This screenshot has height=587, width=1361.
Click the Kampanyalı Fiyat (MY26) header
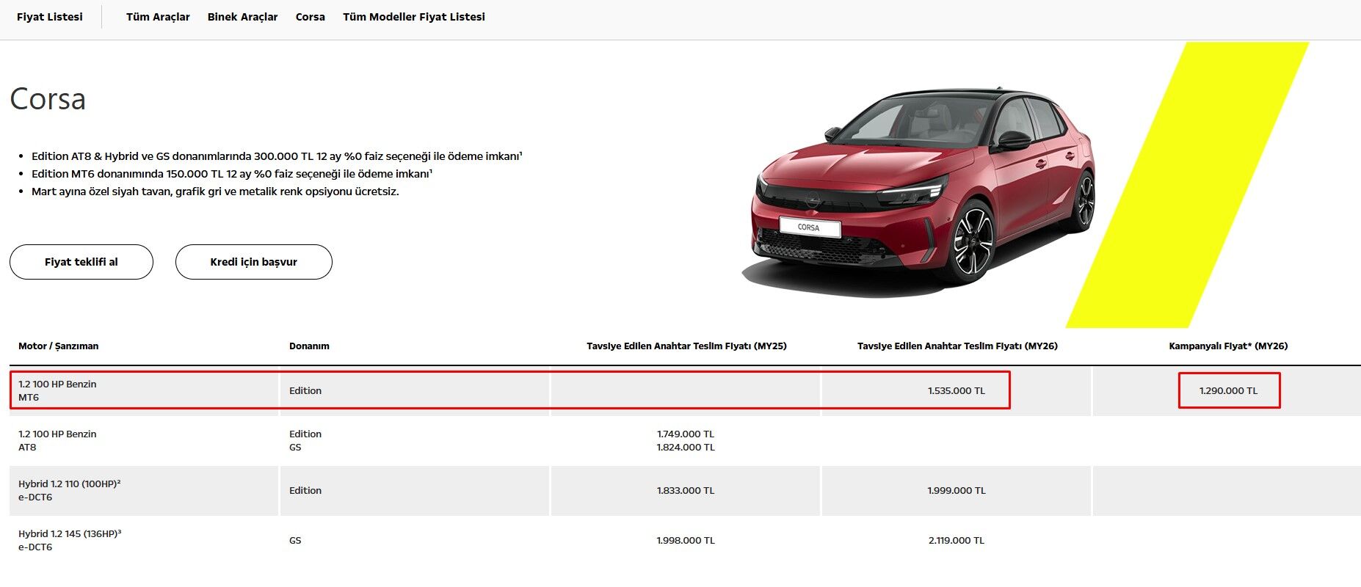click(1227, 346)
